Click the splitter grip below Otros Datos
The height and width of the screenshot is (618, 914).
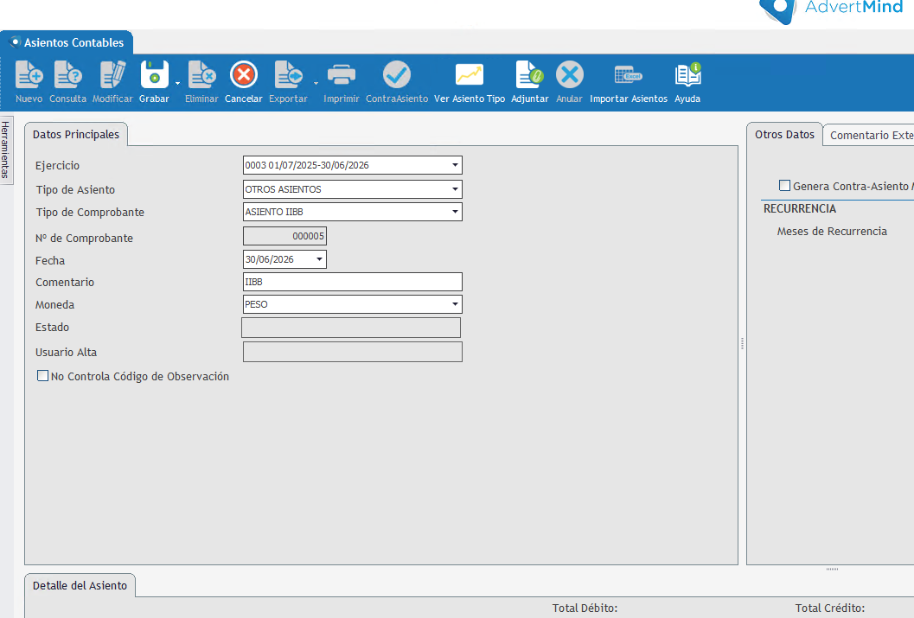tap(832, 569)
